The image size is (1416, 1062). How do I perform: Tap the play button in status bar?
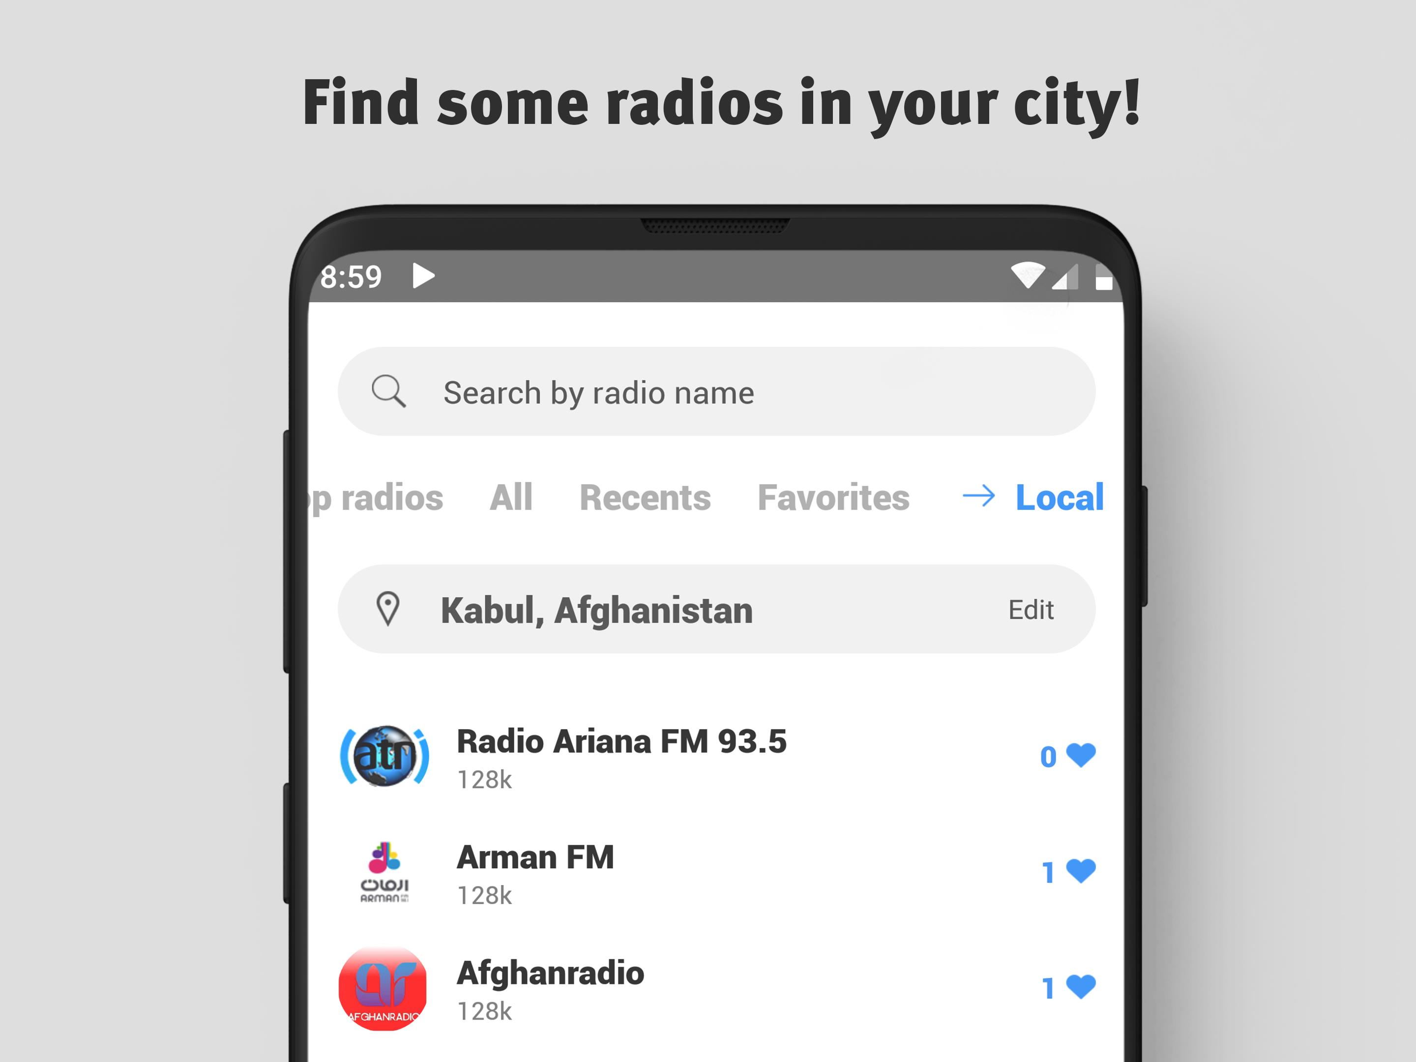coord(436,277)
